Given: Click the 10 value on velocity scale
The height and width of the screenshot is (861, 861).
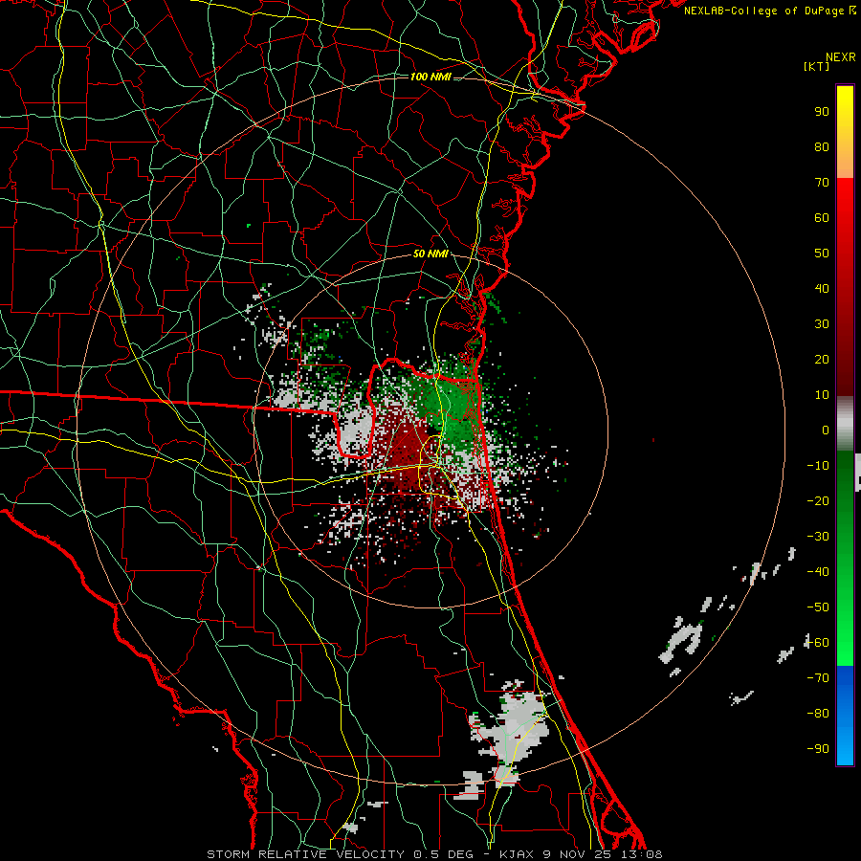Looking at the screenshot, I should (x=822, y=395).
